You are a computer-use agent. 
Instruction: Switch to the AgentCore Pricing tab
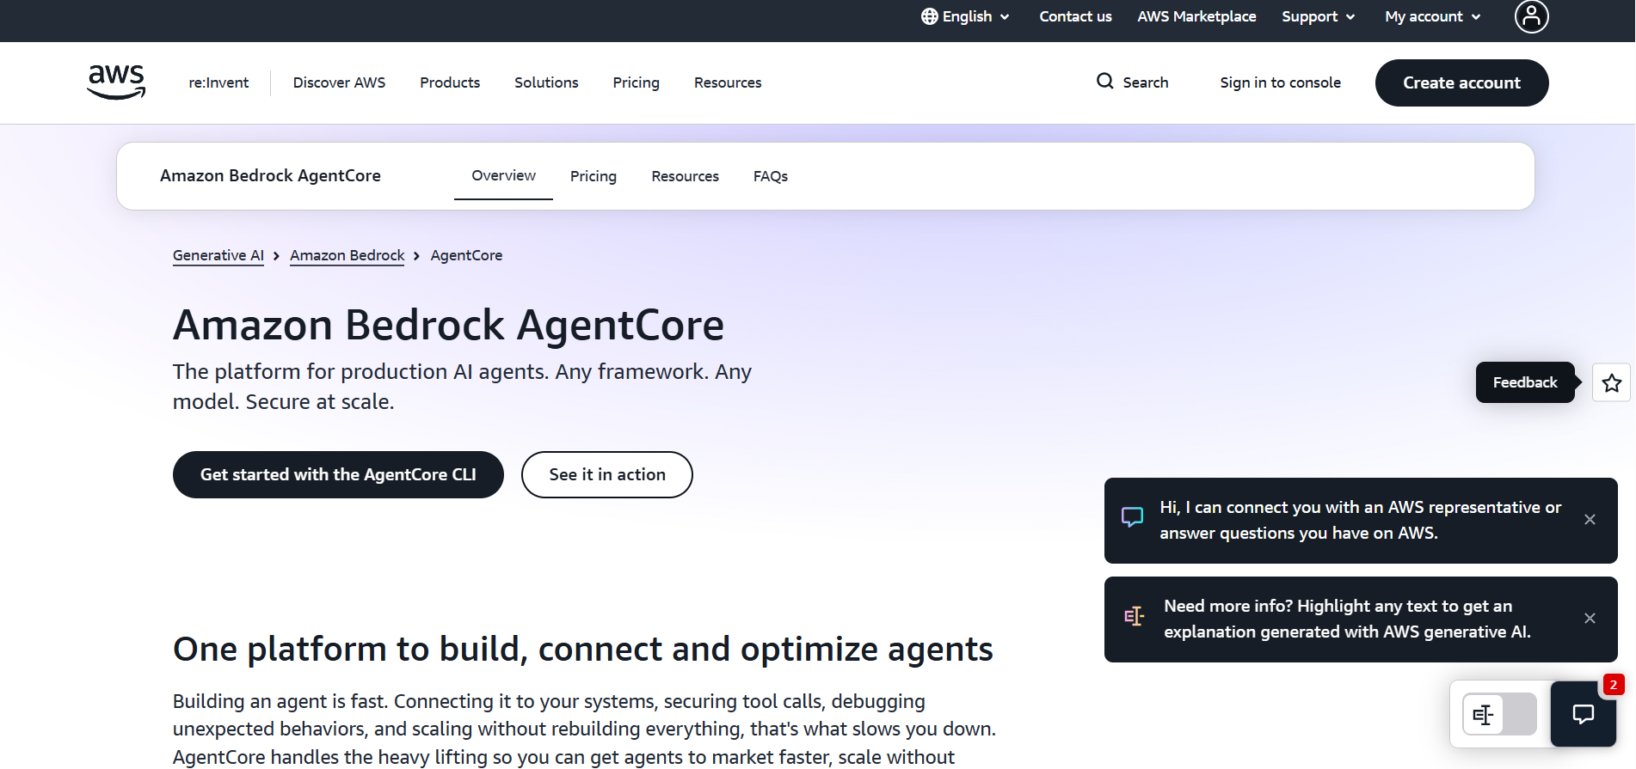594,176
